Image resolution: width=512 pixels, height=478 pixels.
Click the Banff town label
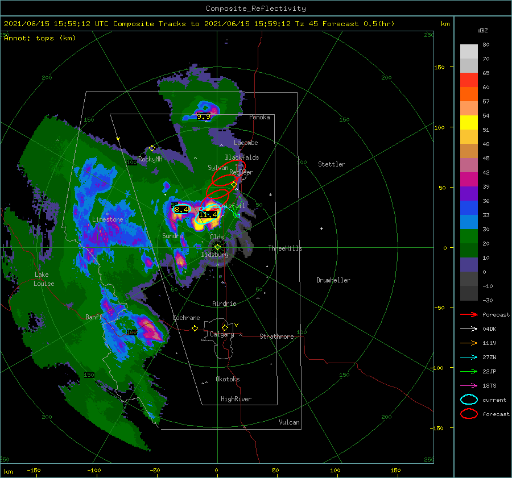pos(94,317)
